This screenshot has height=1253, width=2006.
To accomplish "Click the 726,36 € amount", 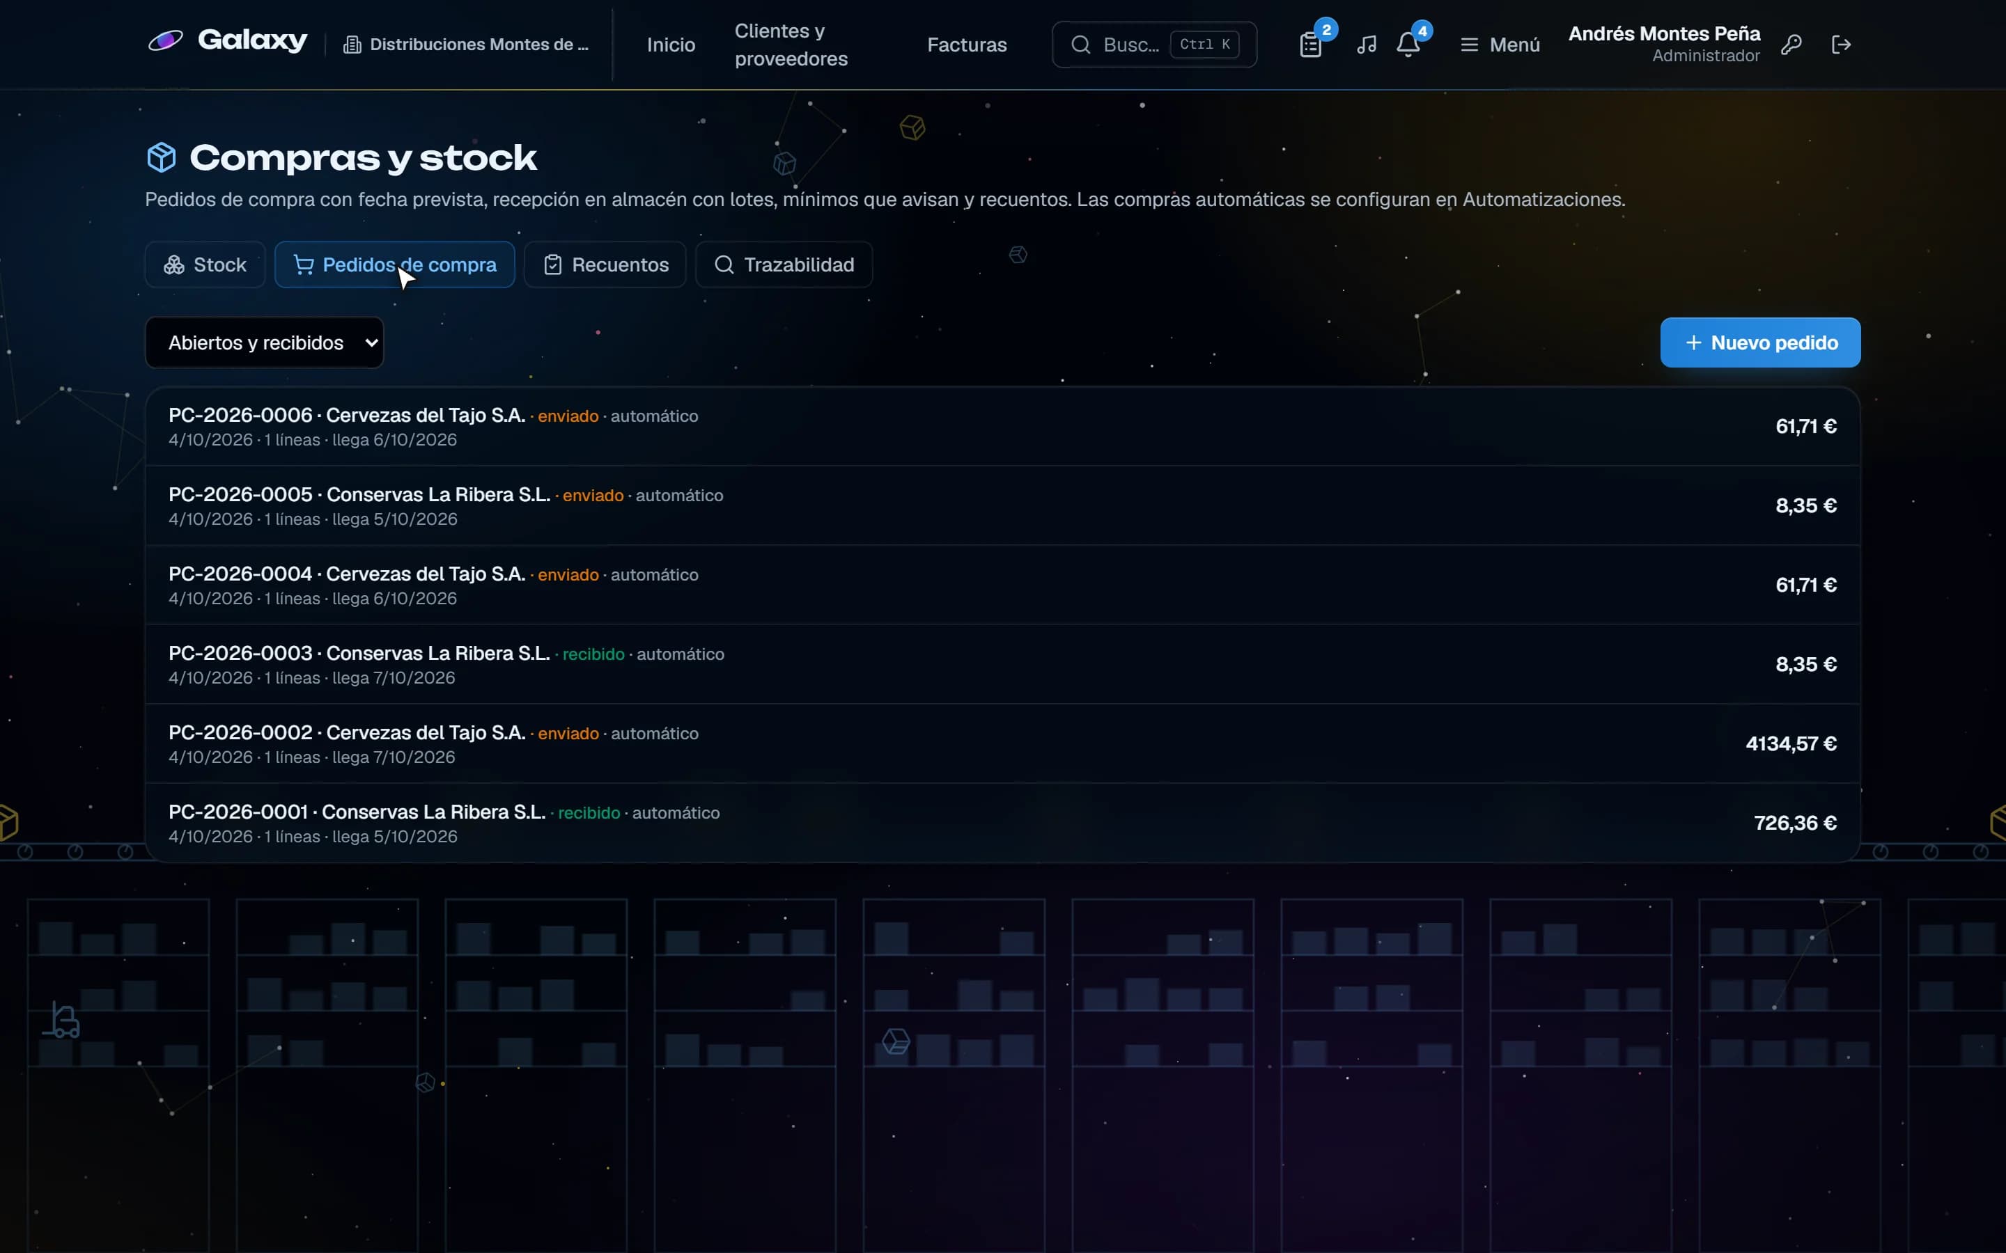I will 1795,823.
